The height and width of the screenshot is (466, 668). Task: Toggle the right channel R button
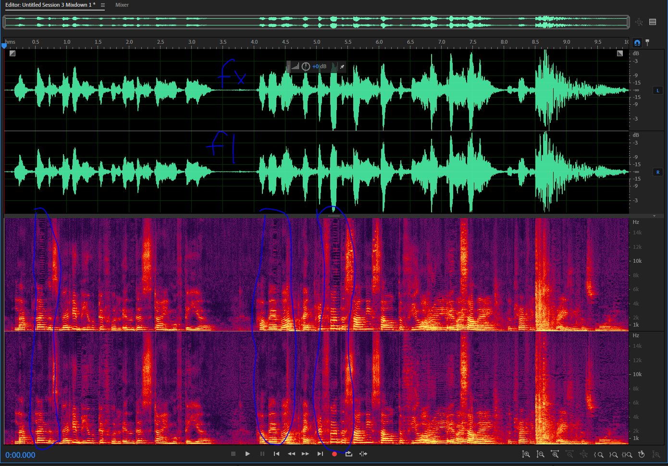658,172
